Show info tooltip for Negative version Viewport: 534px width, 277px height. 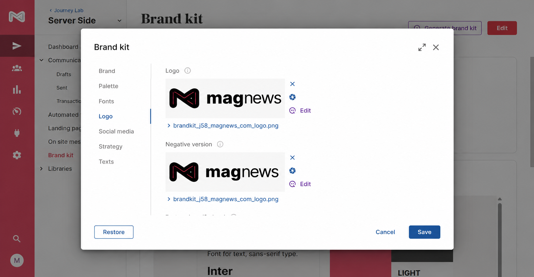220,144
